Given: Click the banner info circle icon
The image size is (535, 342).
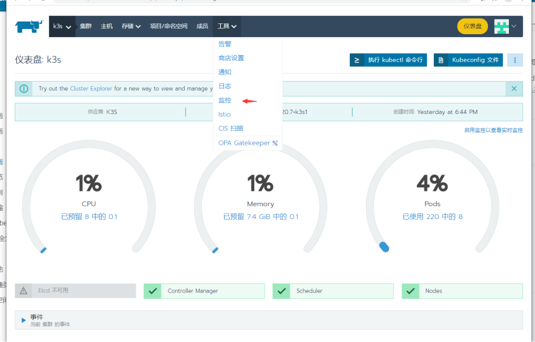Looking at the screenshot, I should click(x=24, y=89).
